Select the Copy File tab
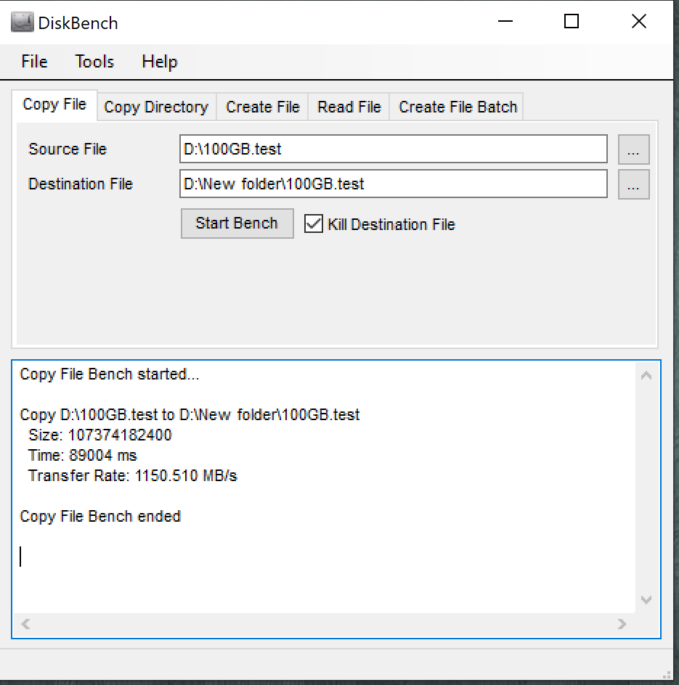 point(54,104)
